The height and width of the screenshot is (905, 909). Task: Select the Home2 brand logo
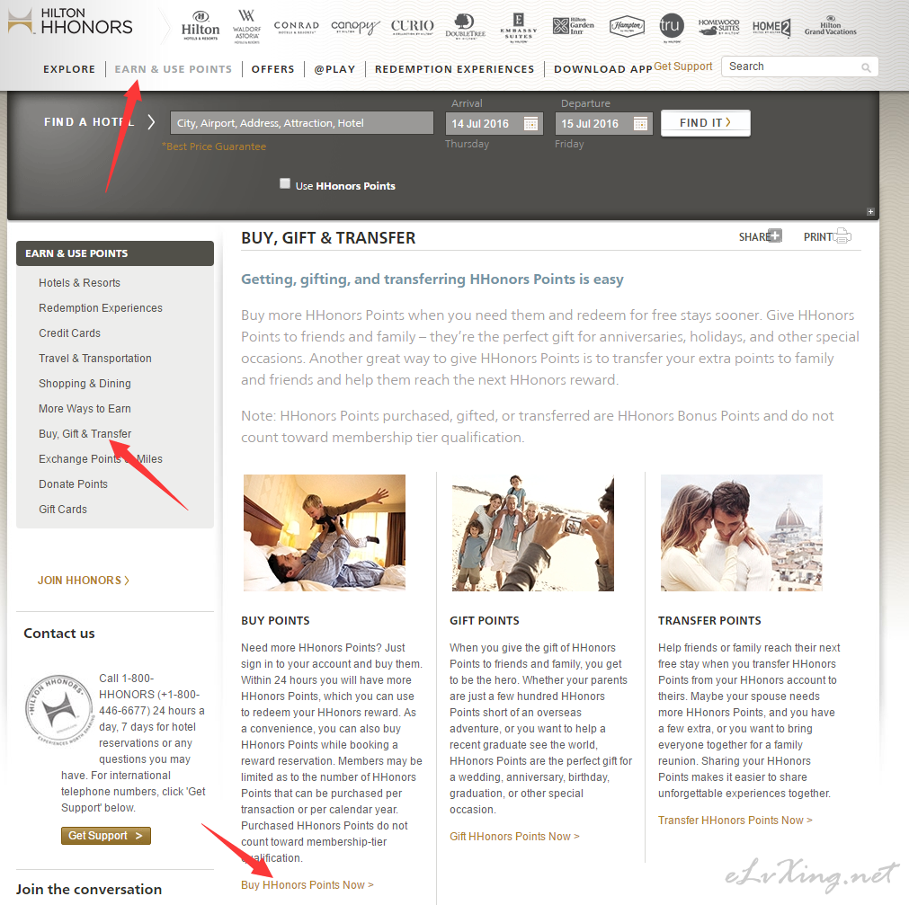point(771,27)
